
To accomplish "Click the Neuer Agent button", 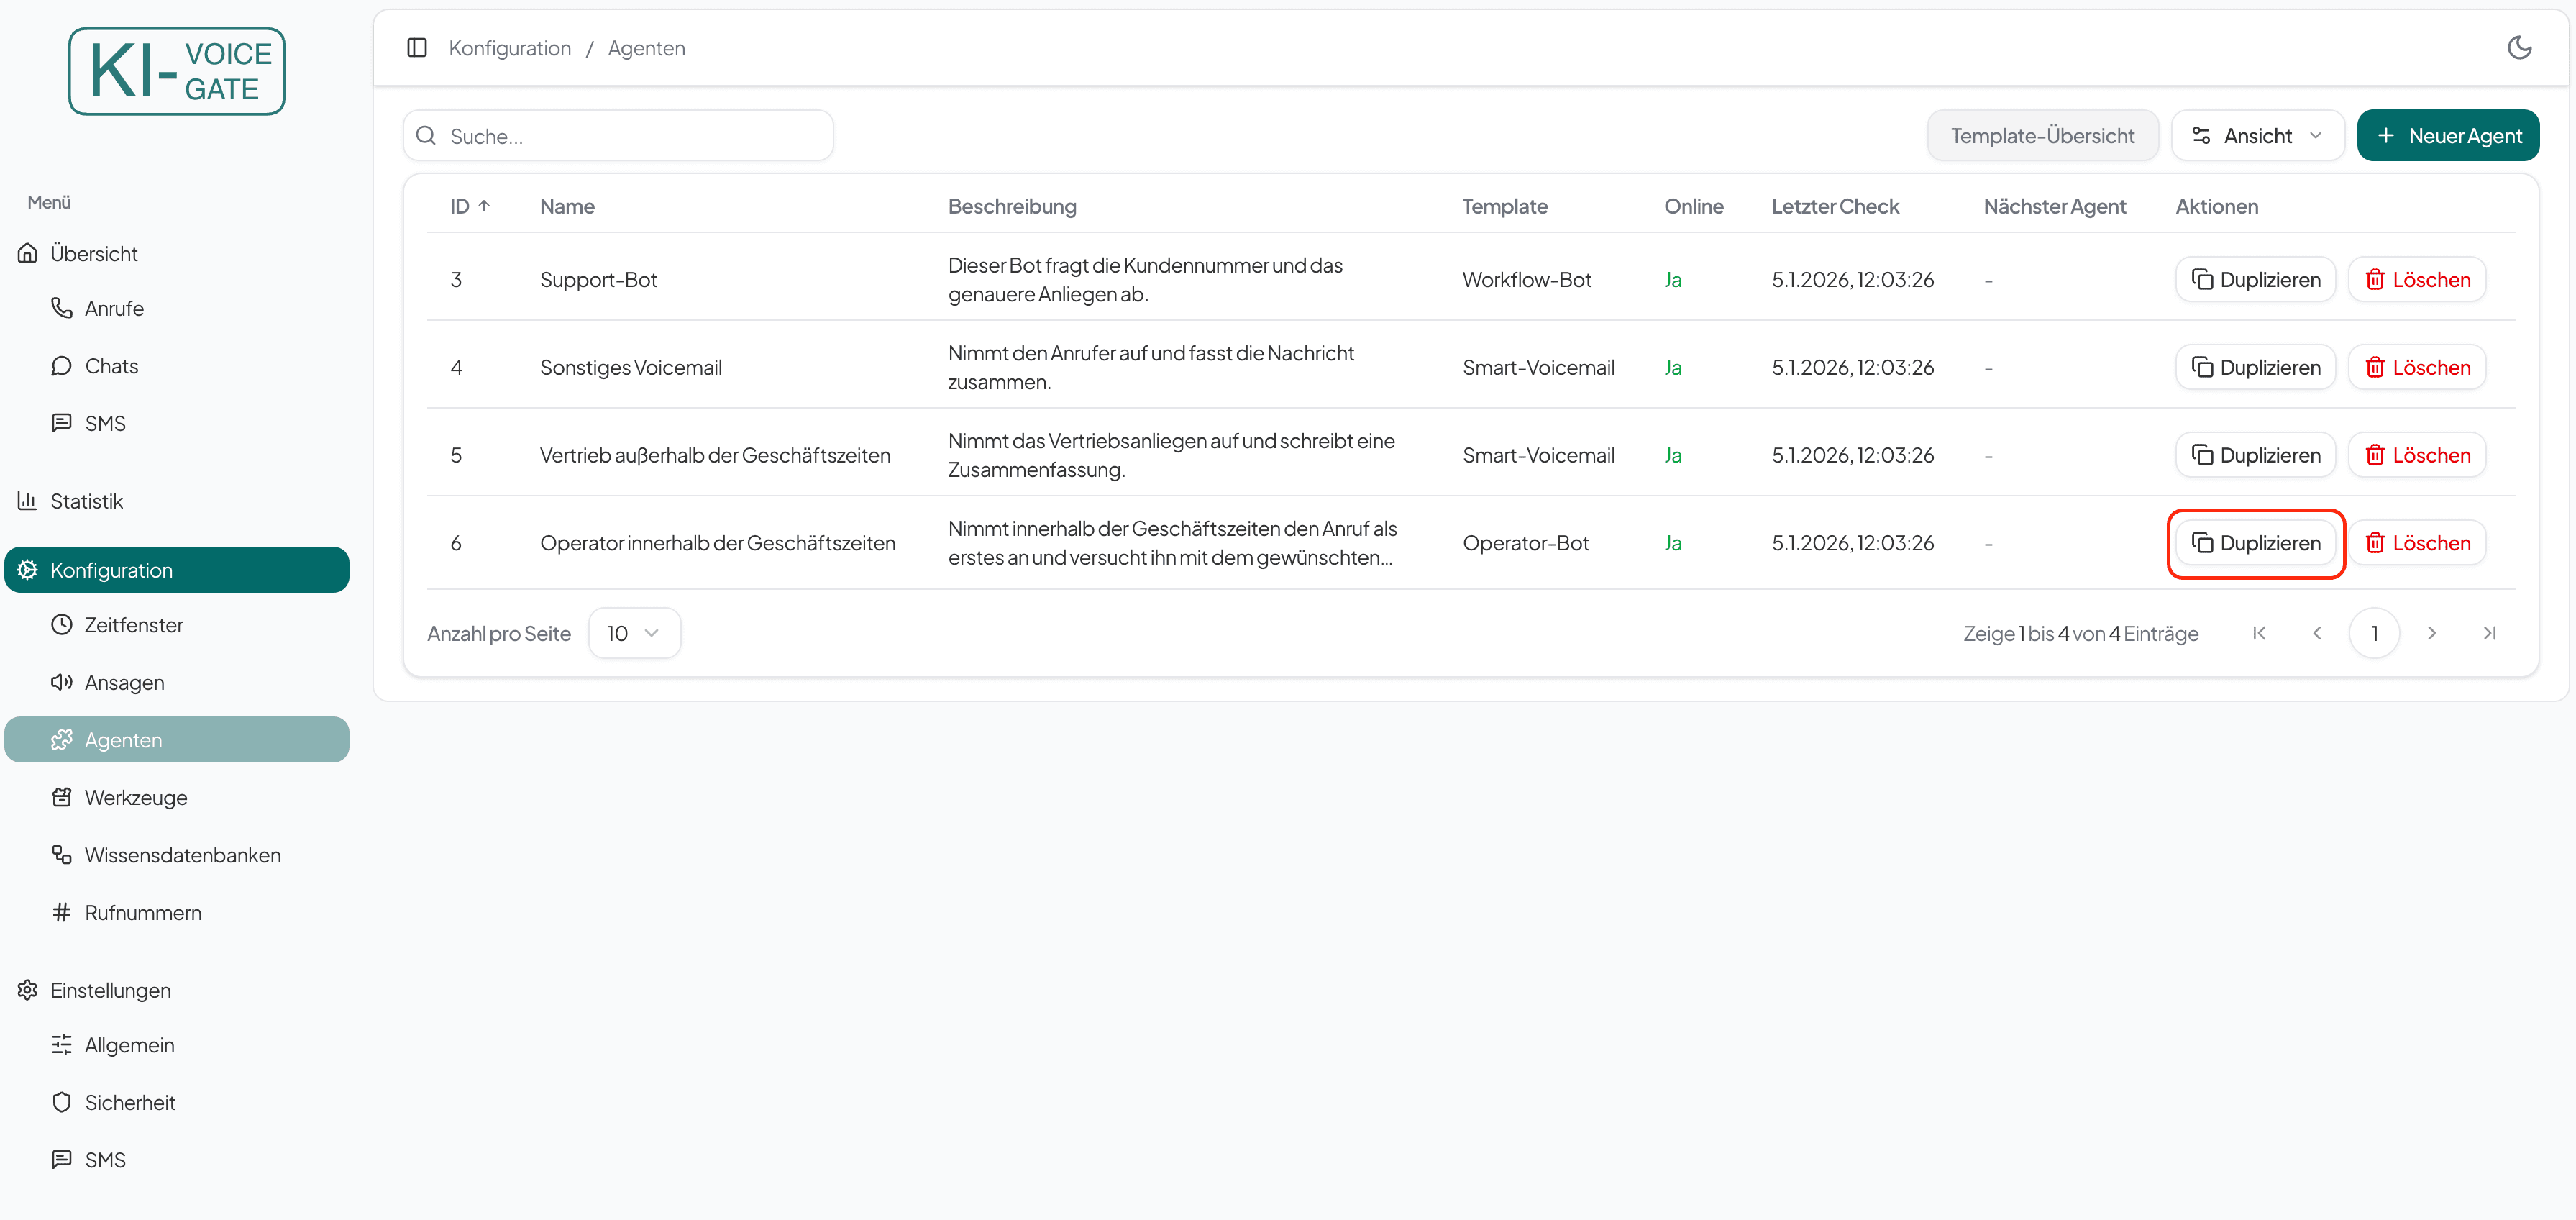I will 2447,136.
